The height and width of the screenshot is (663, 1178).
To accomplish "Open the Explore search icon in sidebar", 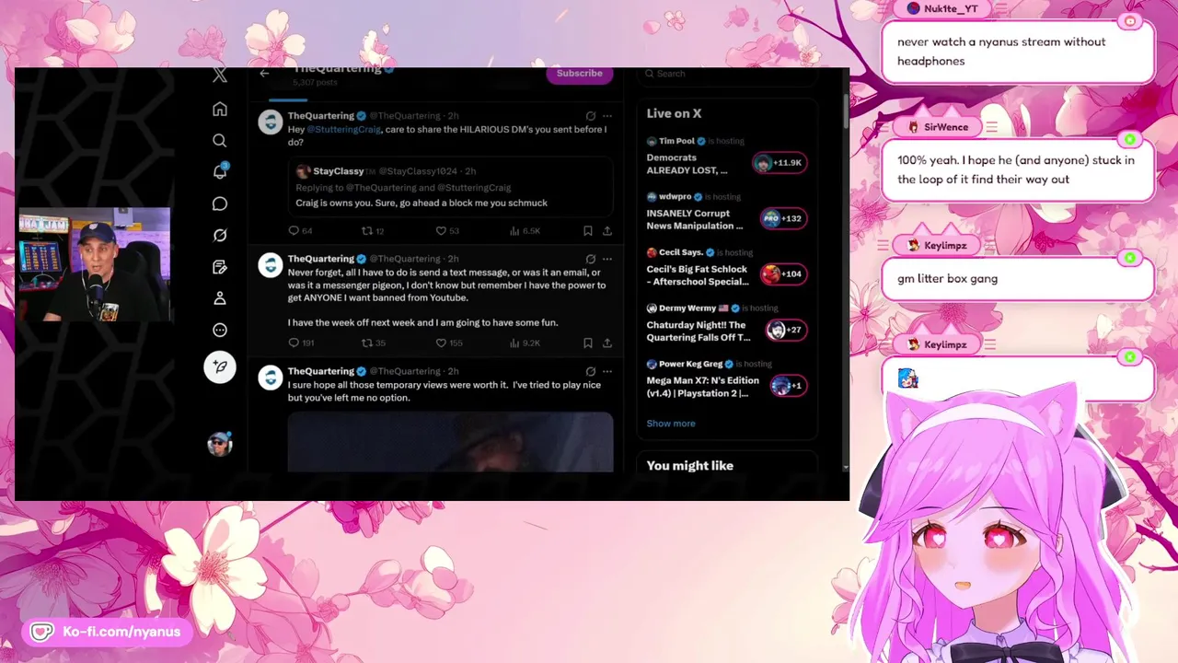I will coord(220,141).
